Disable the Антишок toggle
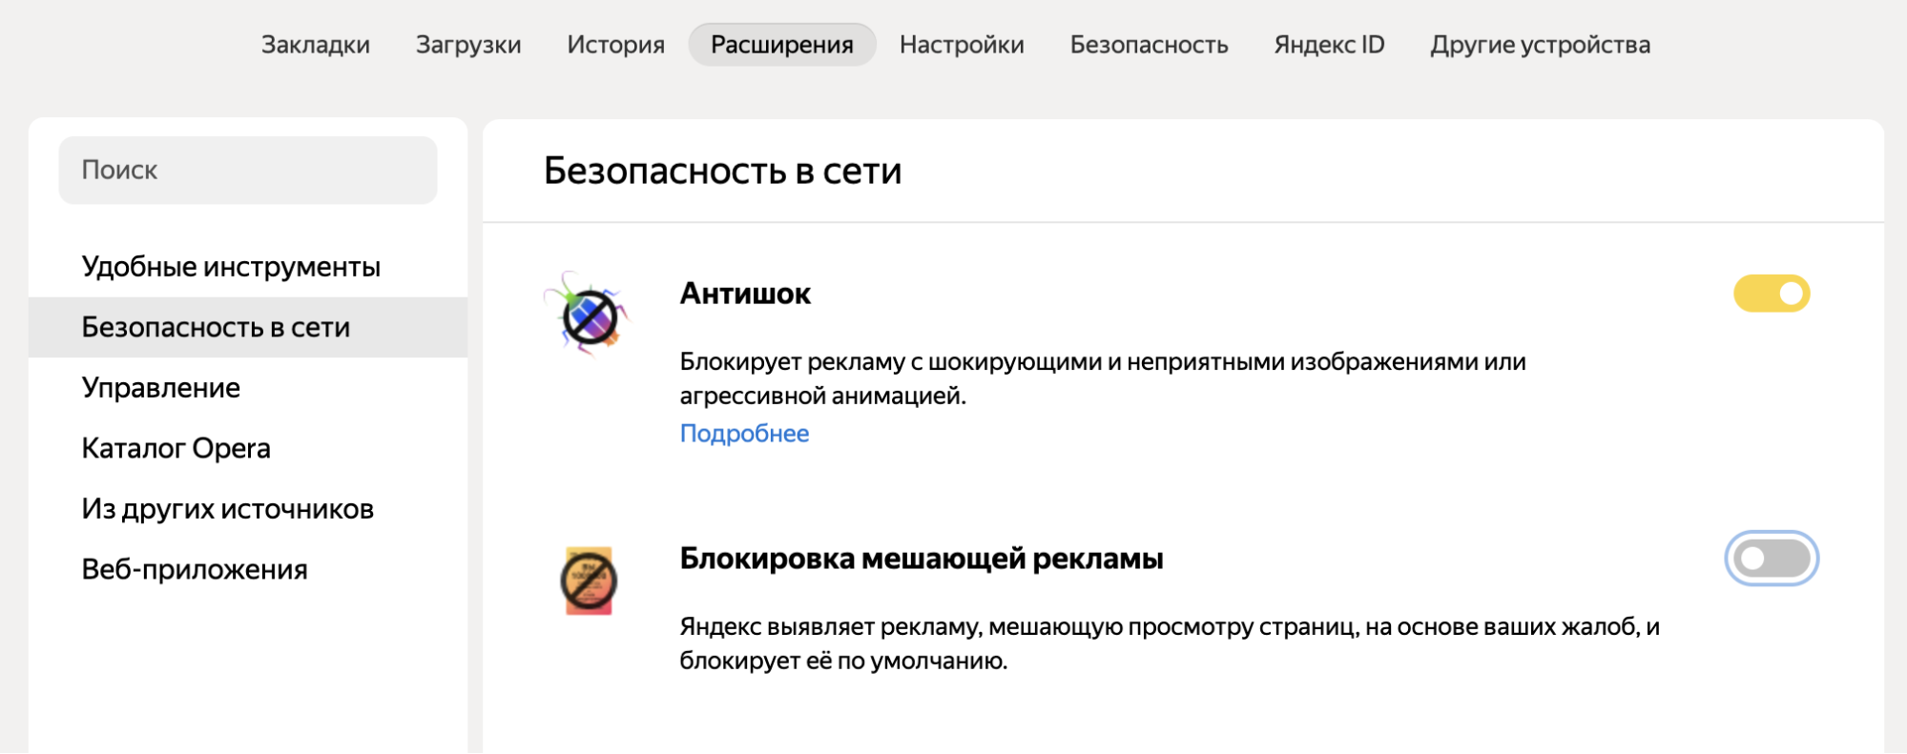 click(1771, 294)
